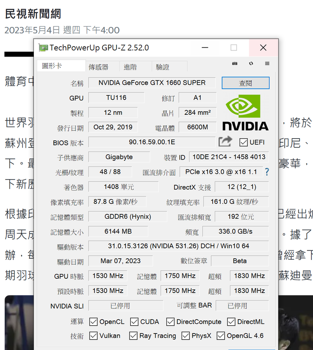Viewport: 313px width, 350px height.
Task: Toggle the OpenGL 4.6 checkbox
Action: pyautogui.click(x=221, y=336)
